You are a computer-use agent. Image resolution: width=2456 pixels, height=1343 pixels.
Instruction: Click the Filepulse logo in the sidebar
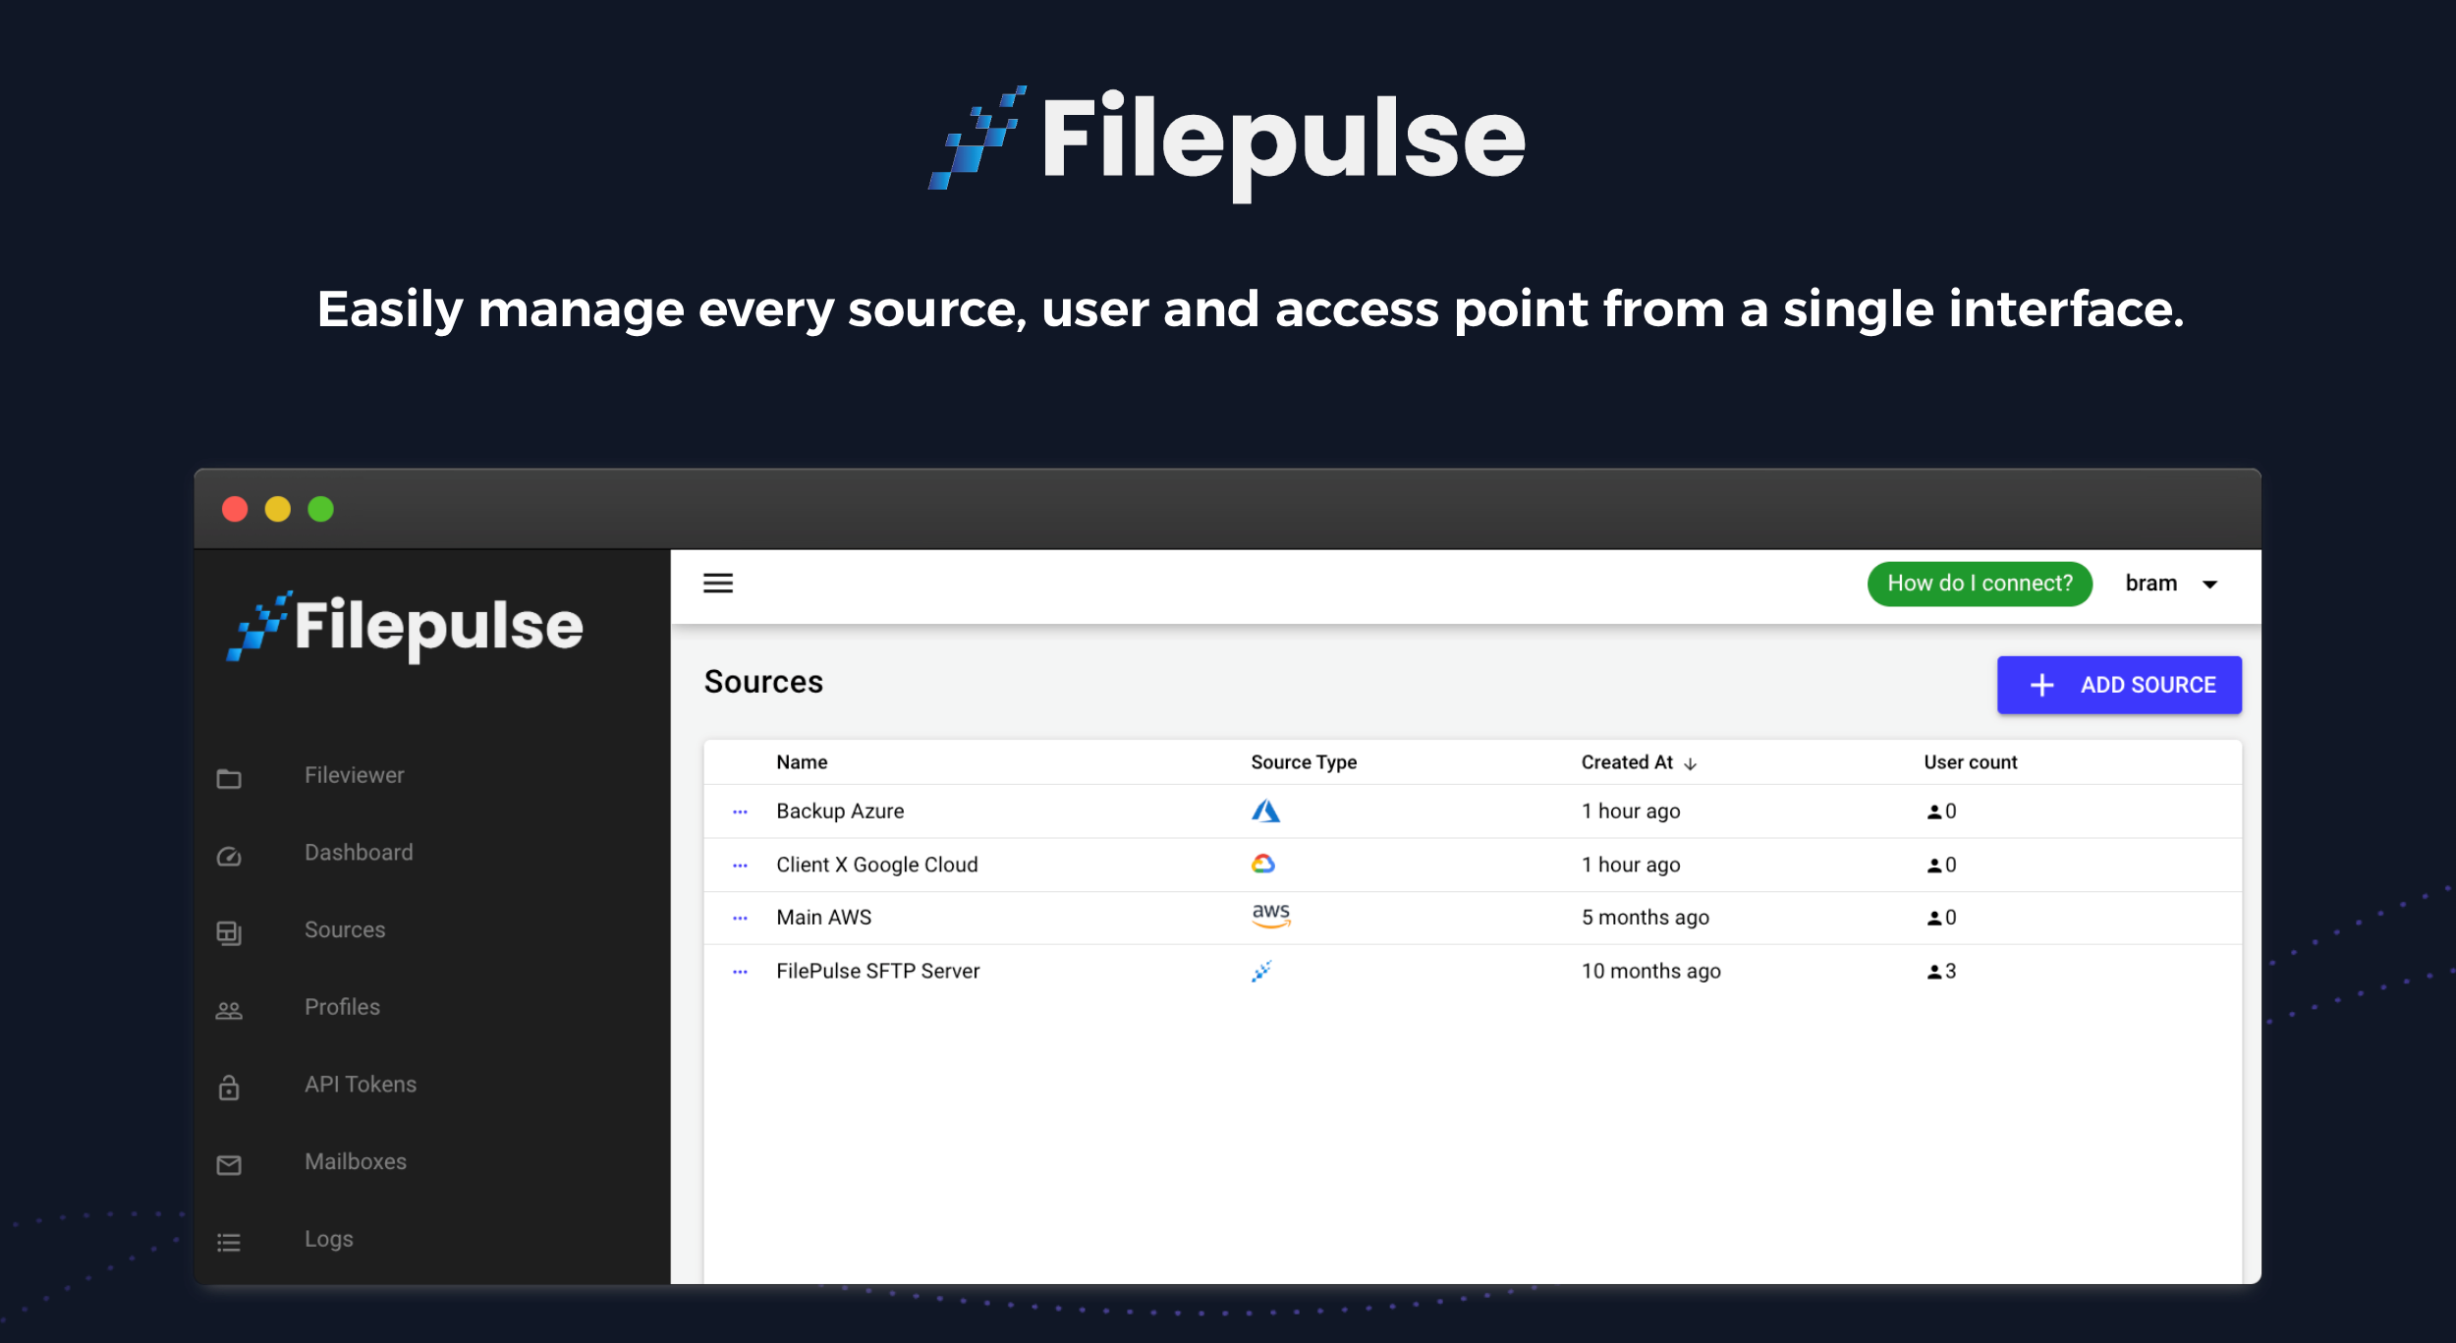pyautogui.click(x=406, y=628)
